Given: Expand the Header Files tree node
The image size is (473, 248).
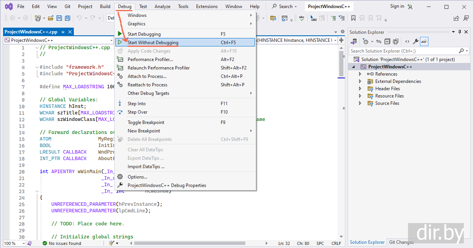Looking at the screenshot, I should point(360,89).
